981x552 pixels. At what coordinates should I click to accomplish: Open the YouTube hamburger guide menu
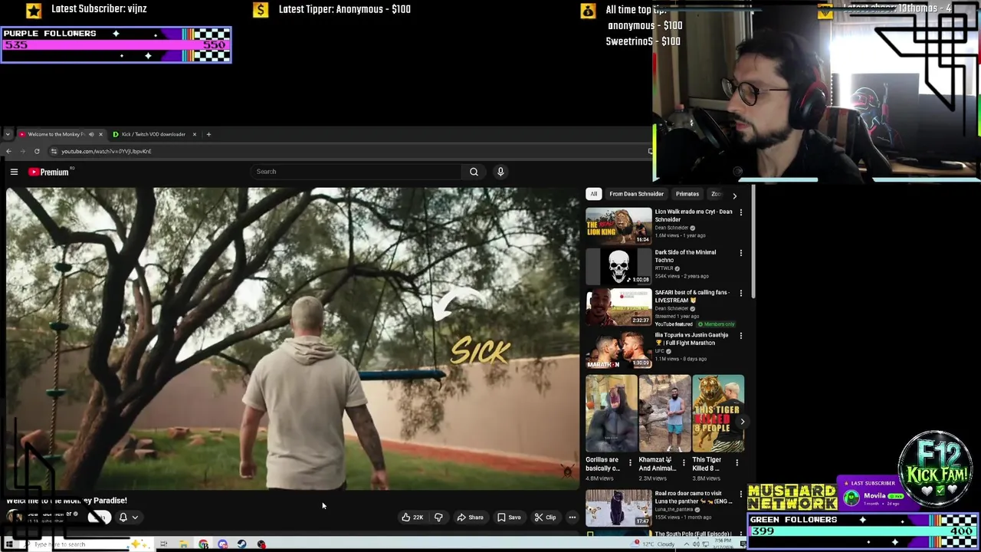[x=14, y=172]
